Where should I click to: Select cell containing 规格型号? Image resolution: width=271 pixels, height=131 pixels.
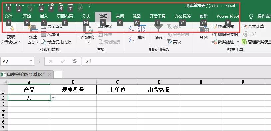(73, 89)
